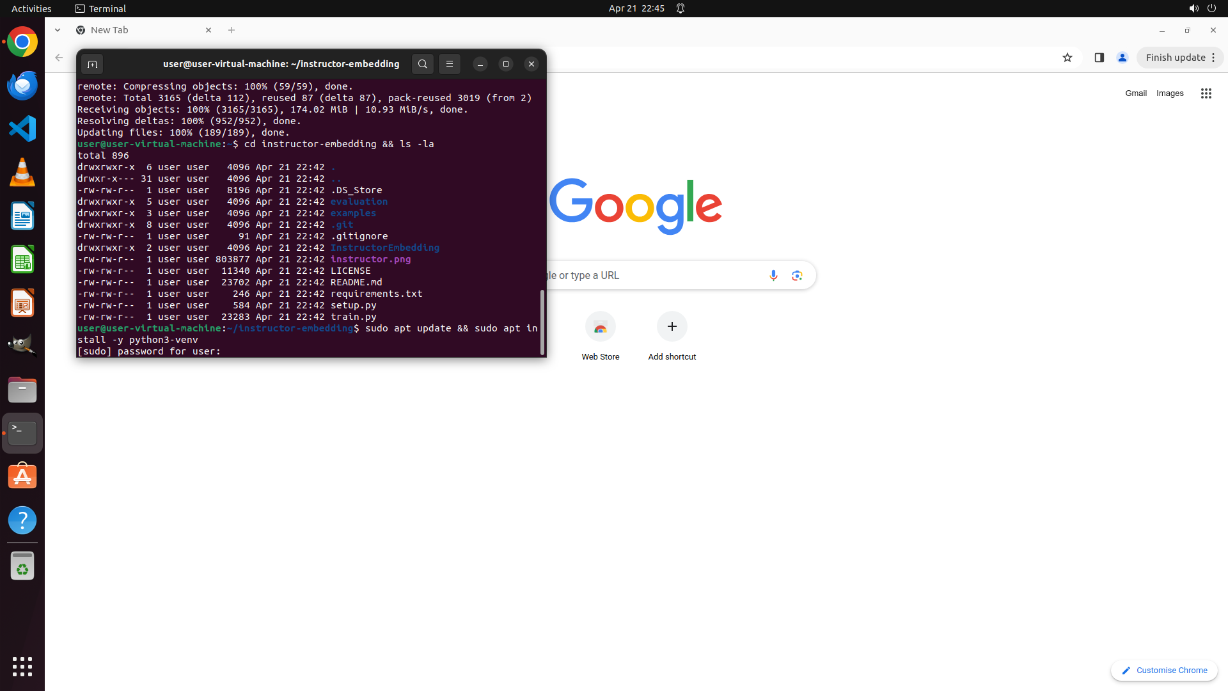
Task: Open the Activities overview
Action: tap(31, 8)
